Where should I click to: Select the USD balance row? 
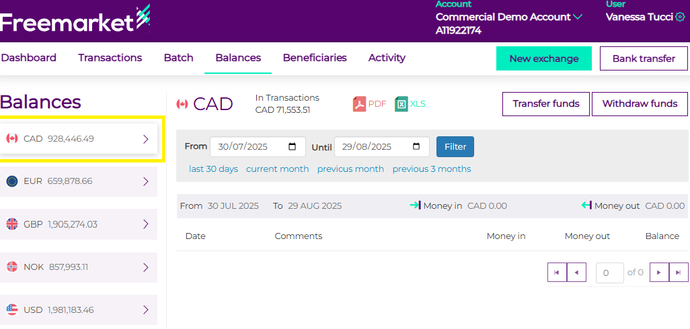pyautogui.click(x=79, y=310)
